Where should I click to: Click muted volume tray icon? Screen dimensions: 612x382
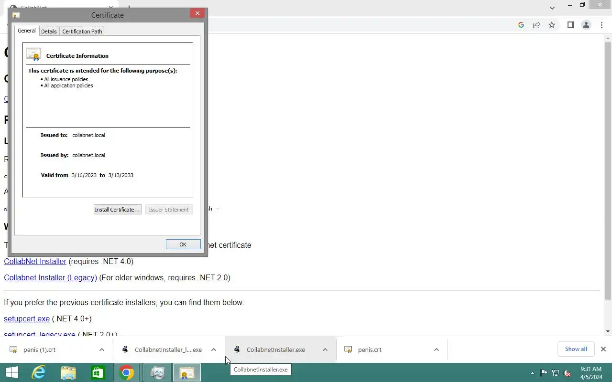567,373
